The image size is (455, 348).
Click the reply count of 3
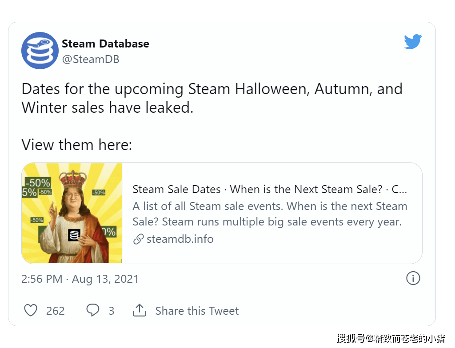pyautogui.click(x=112, y=311)
